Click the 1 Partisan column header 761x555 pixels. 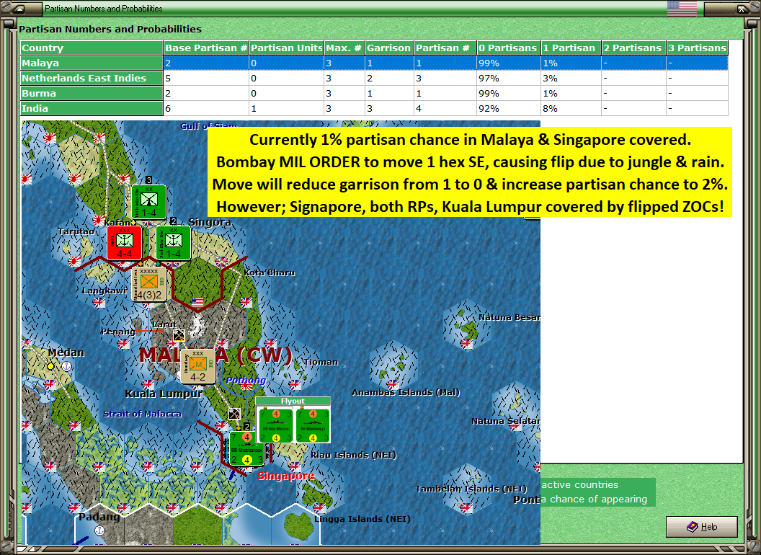click(x=571, y=48)
